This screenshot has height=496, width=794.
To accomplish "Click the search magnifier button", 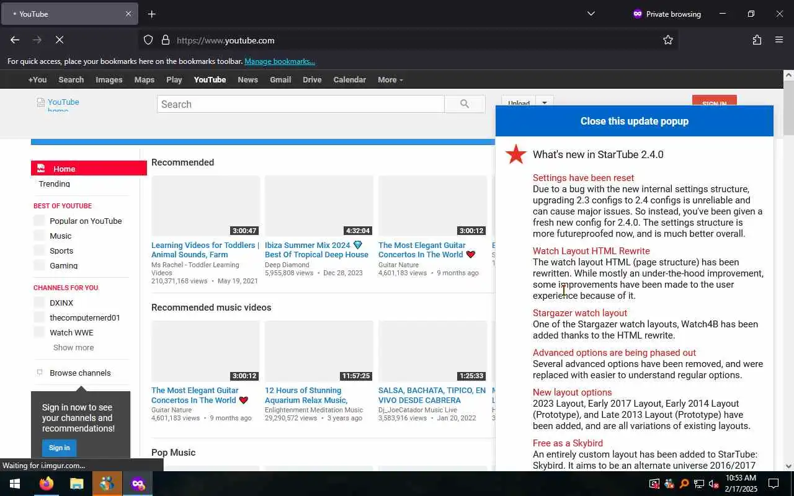I will click(465, 104).
